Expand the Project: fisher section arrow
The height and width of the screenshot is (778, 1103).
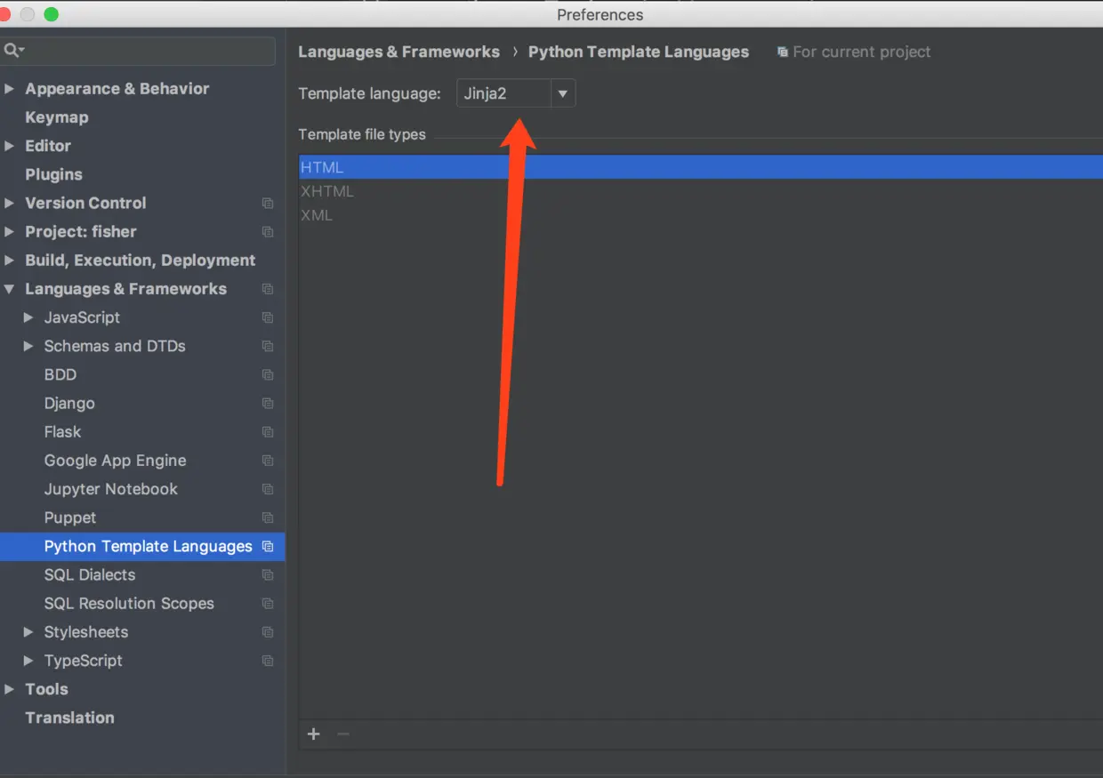coord(9,231)
